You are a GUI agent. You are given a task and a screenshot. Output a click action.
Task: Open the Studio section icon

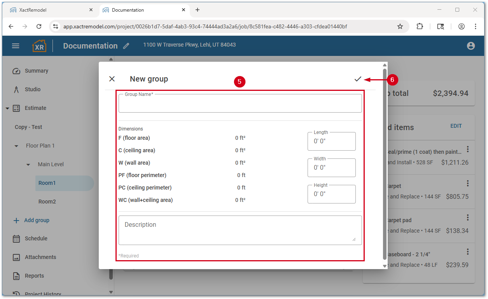(16, 89)
